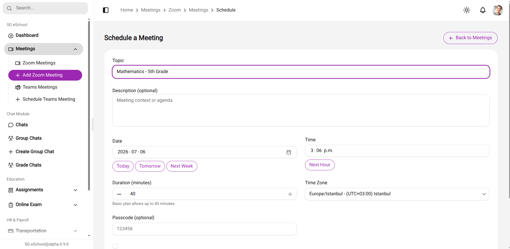
Task: Open the Time Zone dropdown
Action: [397, 194]
